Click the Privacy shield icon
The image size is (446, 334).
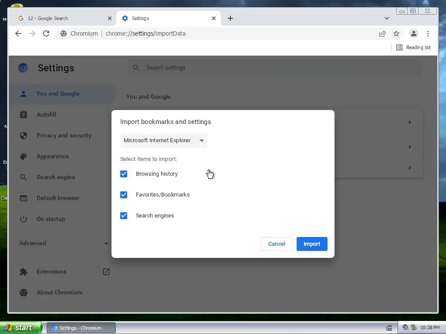[24, 136]
